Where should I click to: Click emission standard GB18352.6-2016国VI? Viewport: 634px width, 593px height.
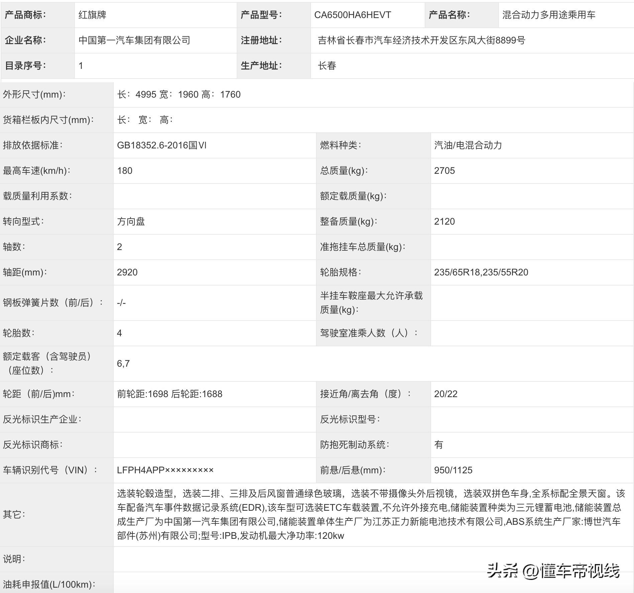click(162, 145)
